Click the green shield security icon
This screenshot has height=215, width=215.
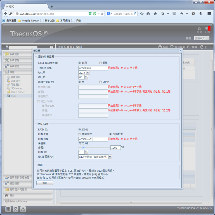point(90,14)
